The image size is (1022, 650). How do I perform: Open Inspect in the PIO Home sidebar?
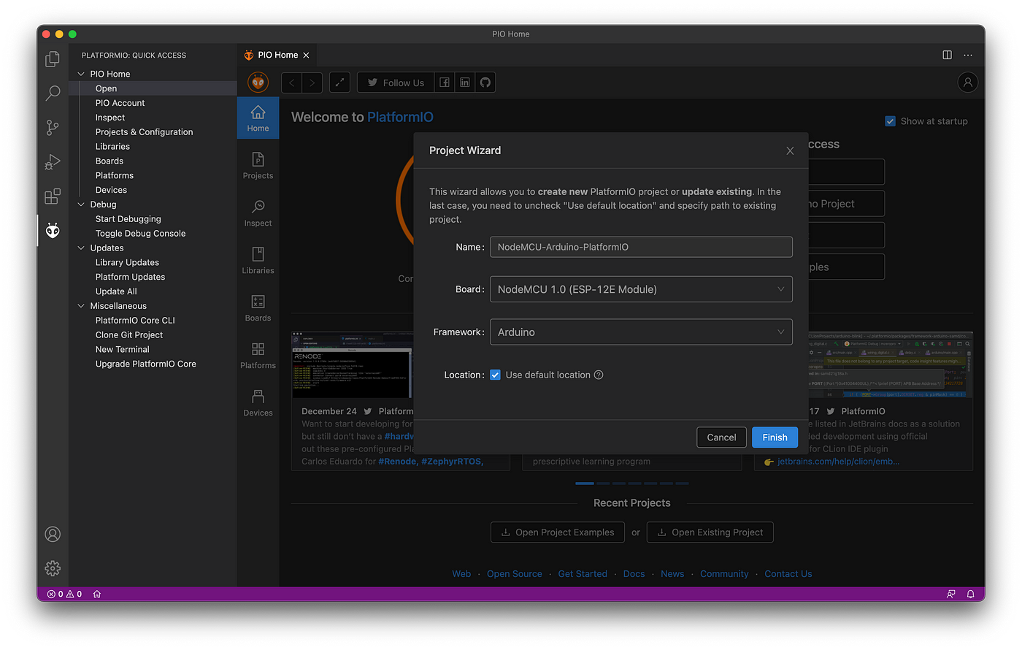pyautogui.click(x=258, y=213)
